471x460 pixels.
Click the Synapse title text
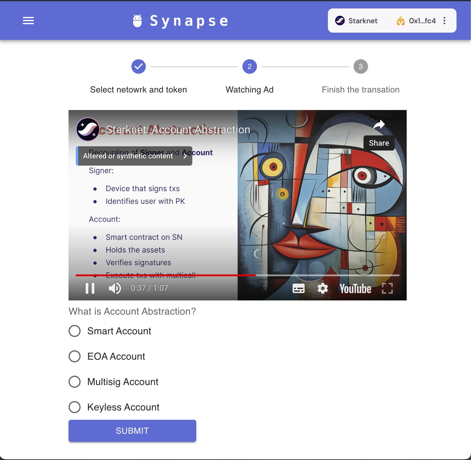click(x=189, y=21)
